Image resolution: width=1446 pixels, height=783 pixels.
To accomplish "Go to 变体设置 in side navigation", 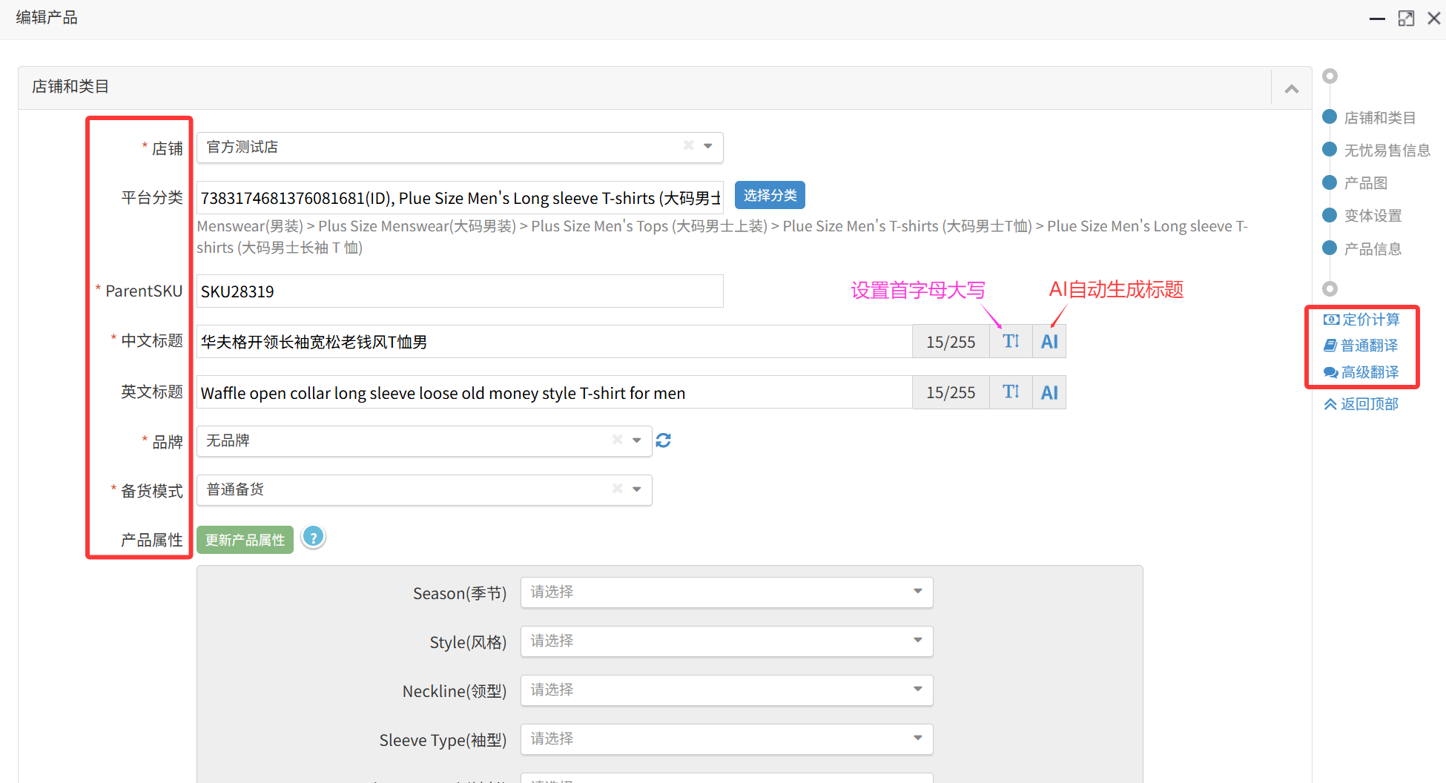I will (x=1373, y=216).
